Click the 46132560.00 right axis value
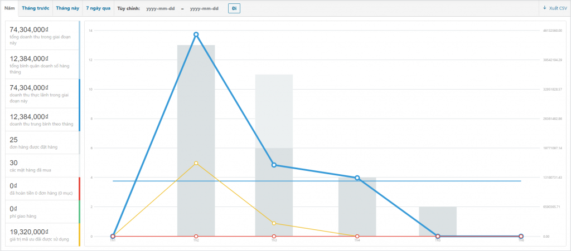This screenshot has width=571, height=251. [552, 31]
